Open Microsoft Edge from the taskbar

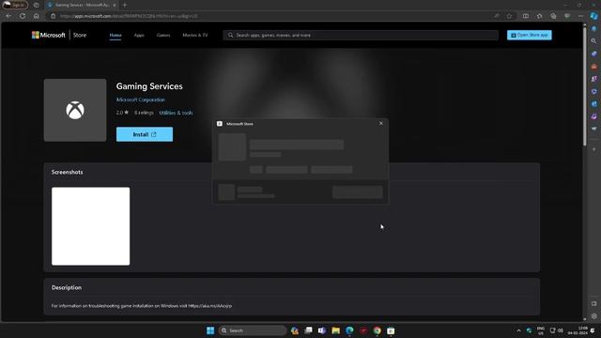tap(349, 330)
